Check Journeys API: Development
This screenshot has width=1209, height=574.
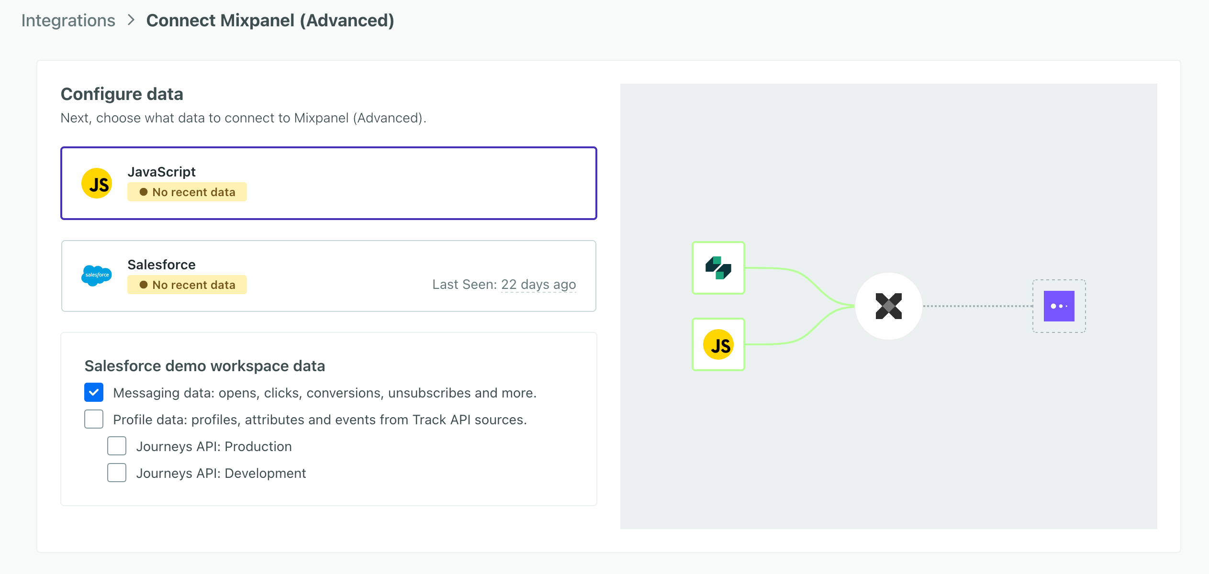(x=117, y=473)
